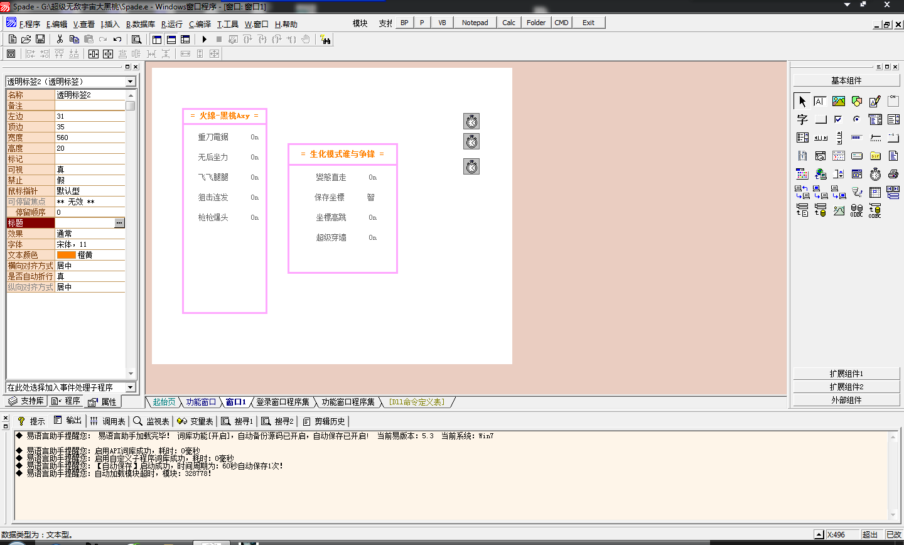Image resolution: width=904 pixels, height=545 pixels.
Task: Center component vertically using alignment icon
Action: click(108, 54)
